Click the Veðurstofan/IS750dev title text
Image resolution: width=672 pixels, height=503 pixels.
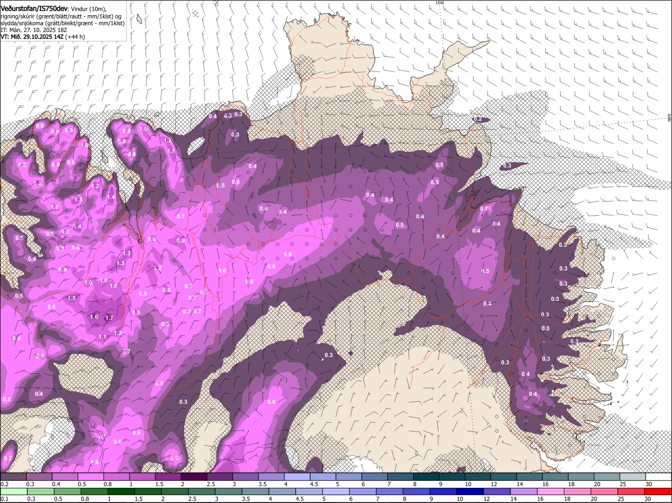pos(34,8)
